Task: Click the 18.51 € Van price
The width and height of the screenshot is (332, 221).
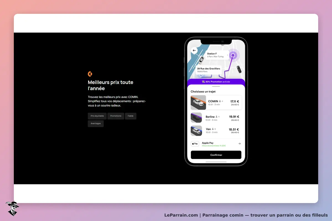Action: 234,129
